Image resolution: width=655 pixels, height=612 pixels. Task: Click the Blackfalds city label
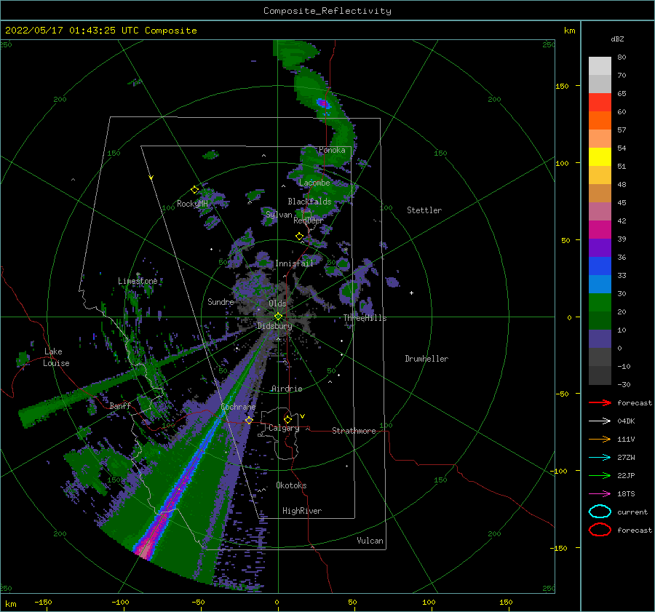pos(309,202)
